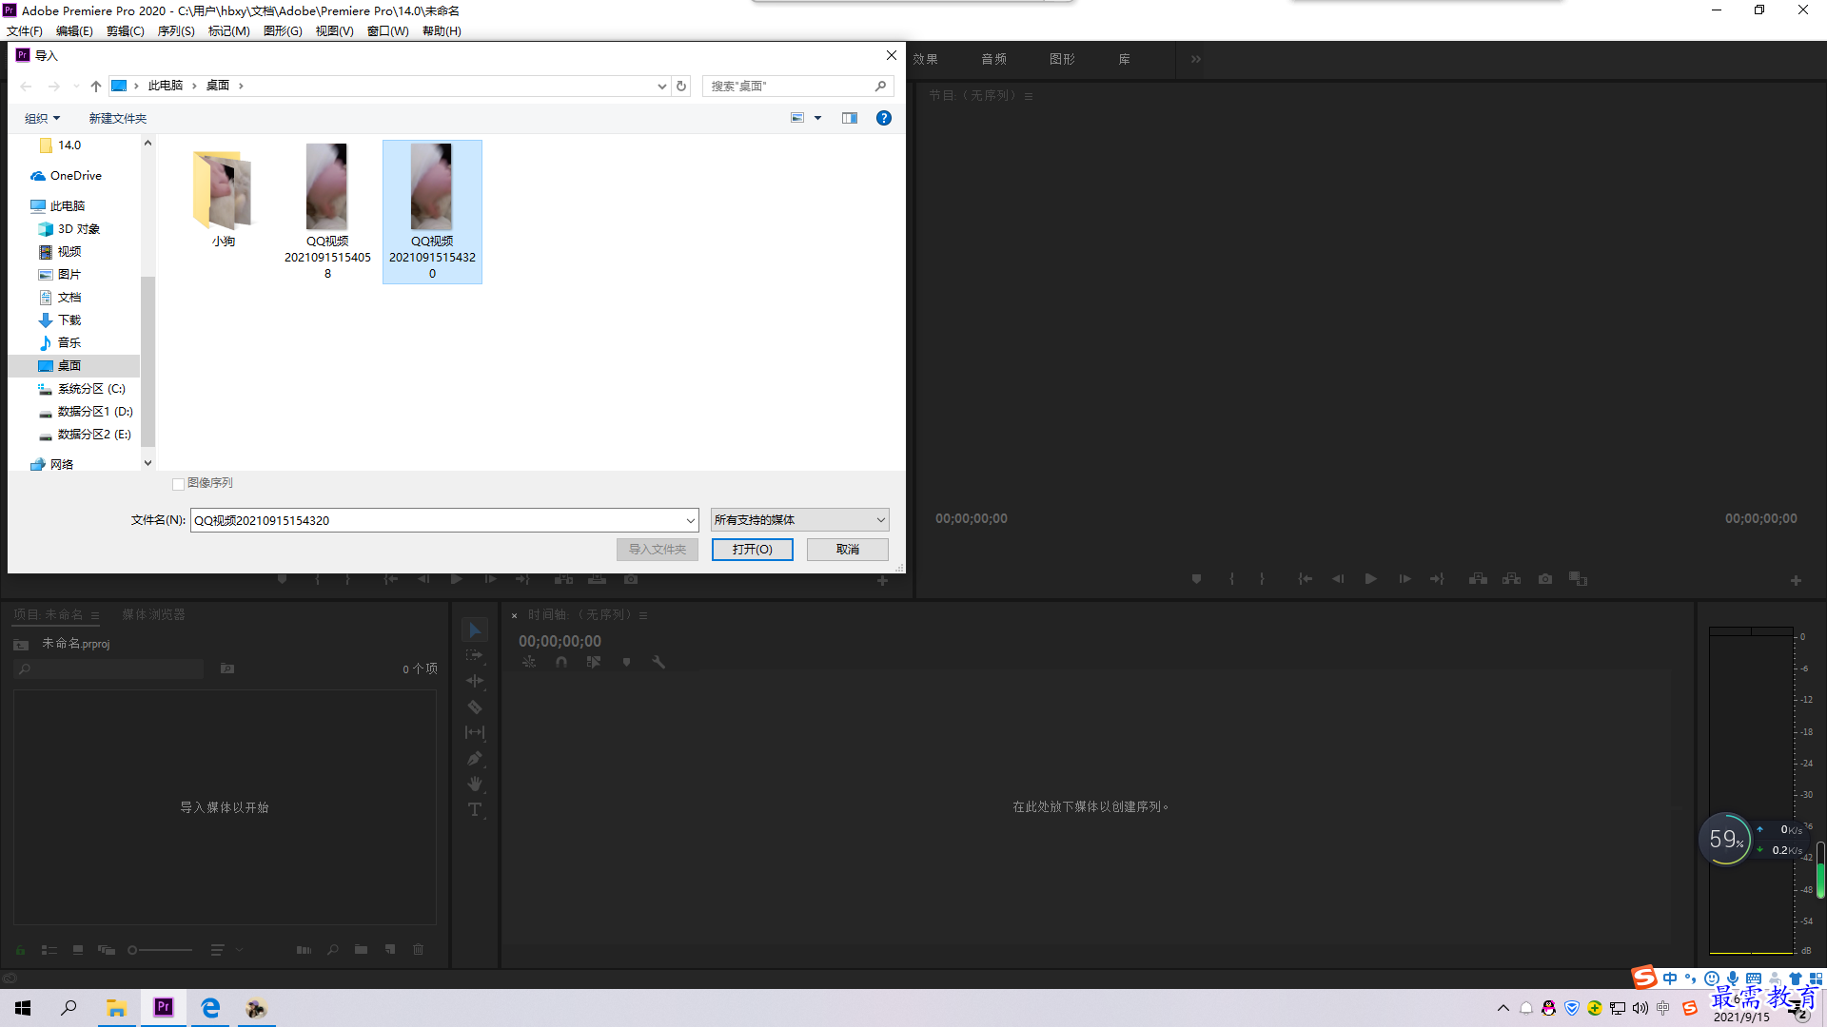Viewport: 1827px width, 1027px height.
Task: Toggle Snap magnet in timeline
Action: pos(561,663)
